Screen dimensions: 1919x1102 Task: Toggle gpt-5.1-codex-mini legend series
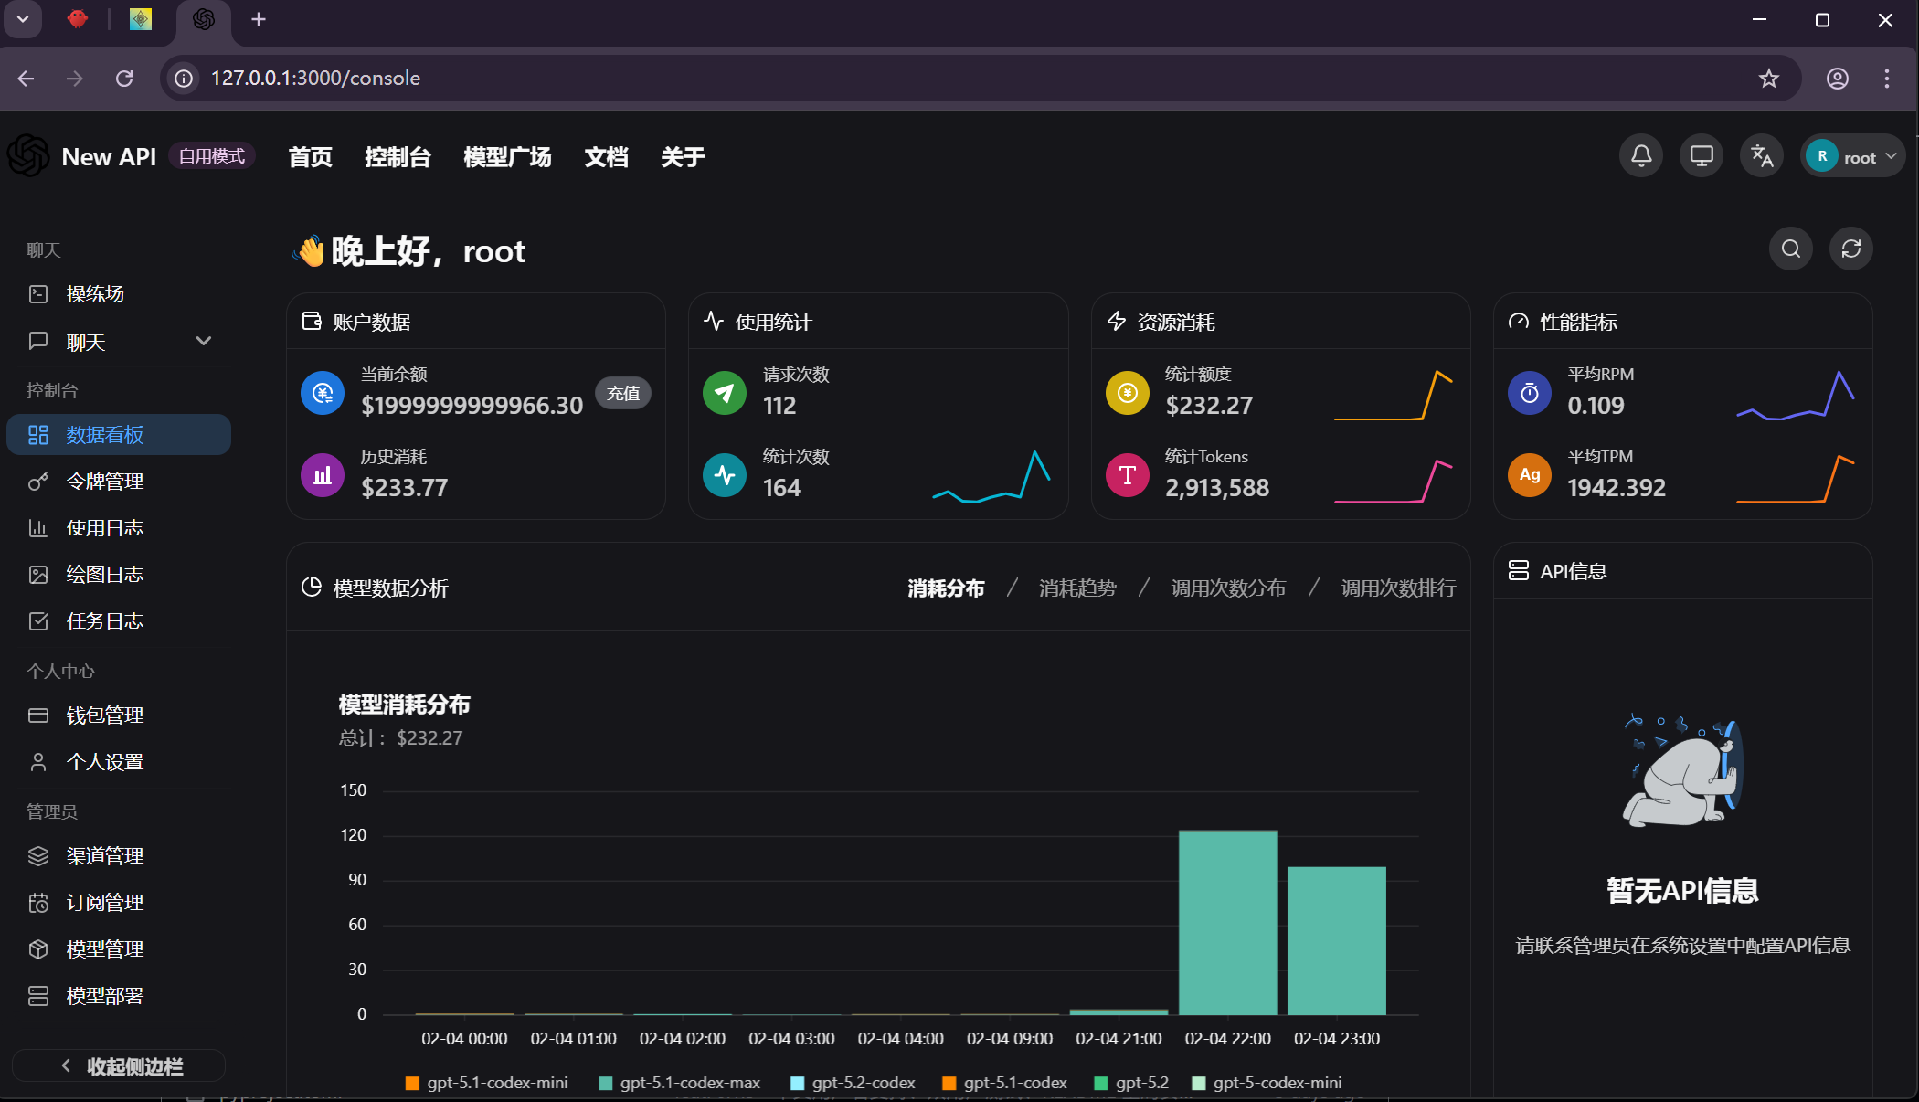coord(486,1083)
